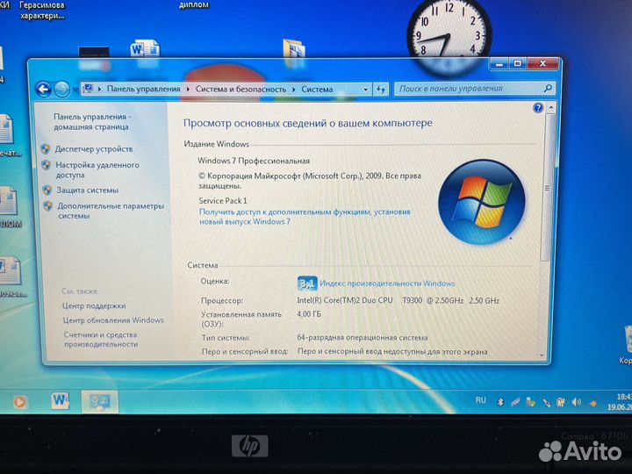Close the System window
Image resolution: width=632 pixels, height=474 pixels.
(542, 64)
